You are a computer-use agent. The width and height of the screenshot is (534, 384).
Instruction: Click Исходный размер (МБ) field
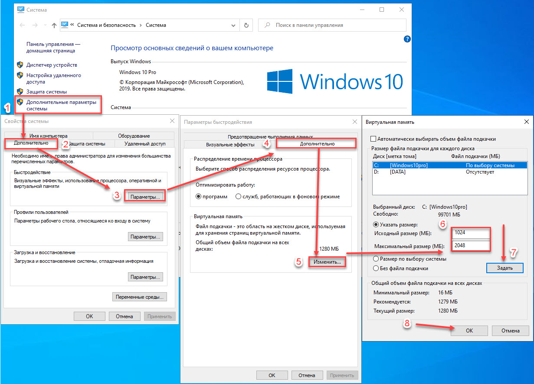(471, 232)
